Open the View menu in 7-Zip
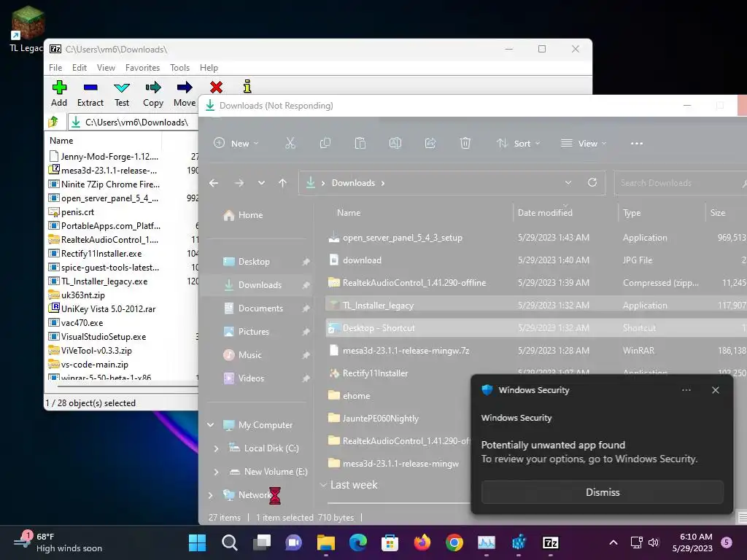Viewport: 747px width, 560px height. click(x=107, y=68)
